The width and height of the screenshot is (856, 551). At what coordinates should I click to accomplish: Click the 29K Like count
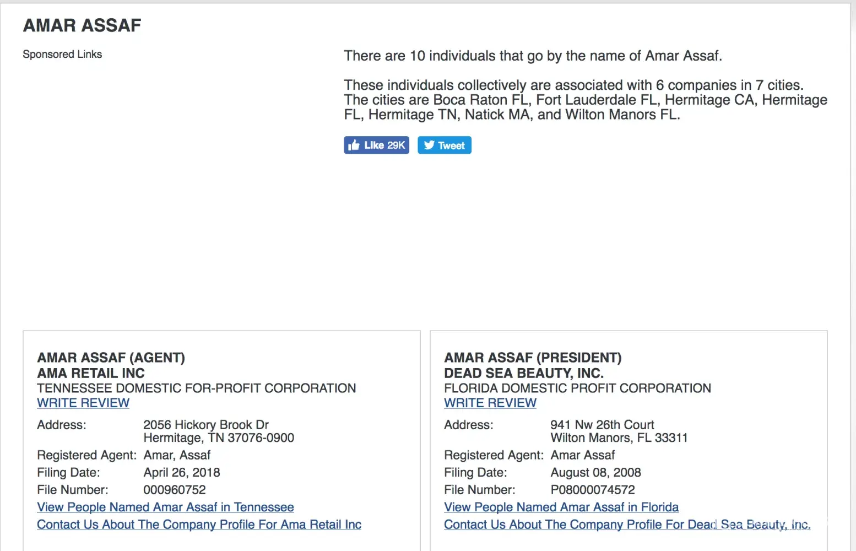click(x=396, y=145)
